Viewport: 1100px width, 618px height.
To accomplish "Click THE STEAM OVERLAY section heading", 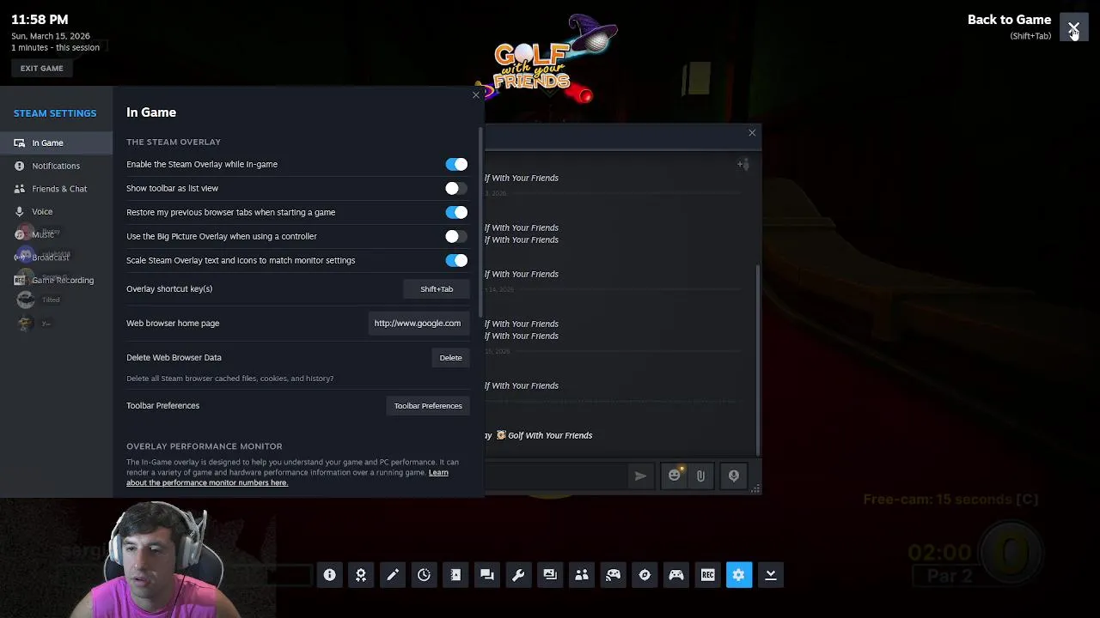I will (x=174, y=142).
